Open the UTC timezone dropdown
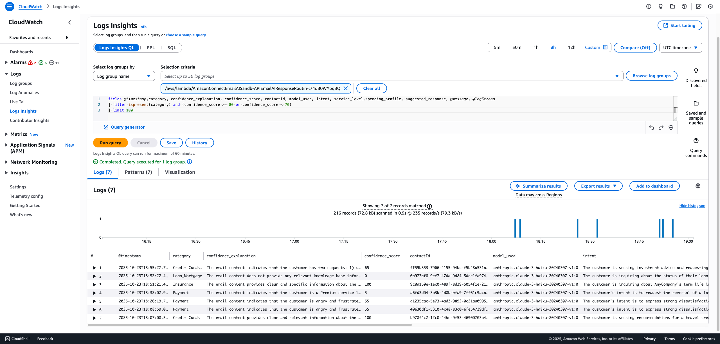The height and width of the screenshot is (344, 720). 680,47
